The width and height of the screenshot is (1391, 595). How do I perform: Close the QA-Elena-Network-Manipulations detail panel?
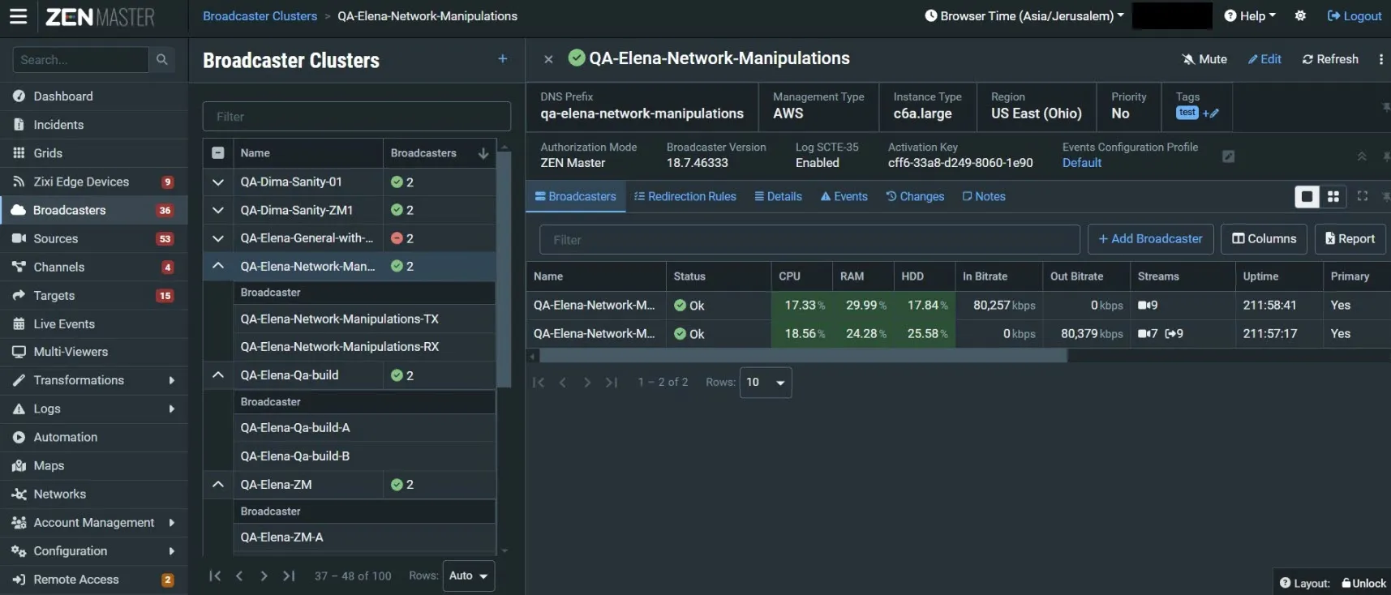point(548,59)
